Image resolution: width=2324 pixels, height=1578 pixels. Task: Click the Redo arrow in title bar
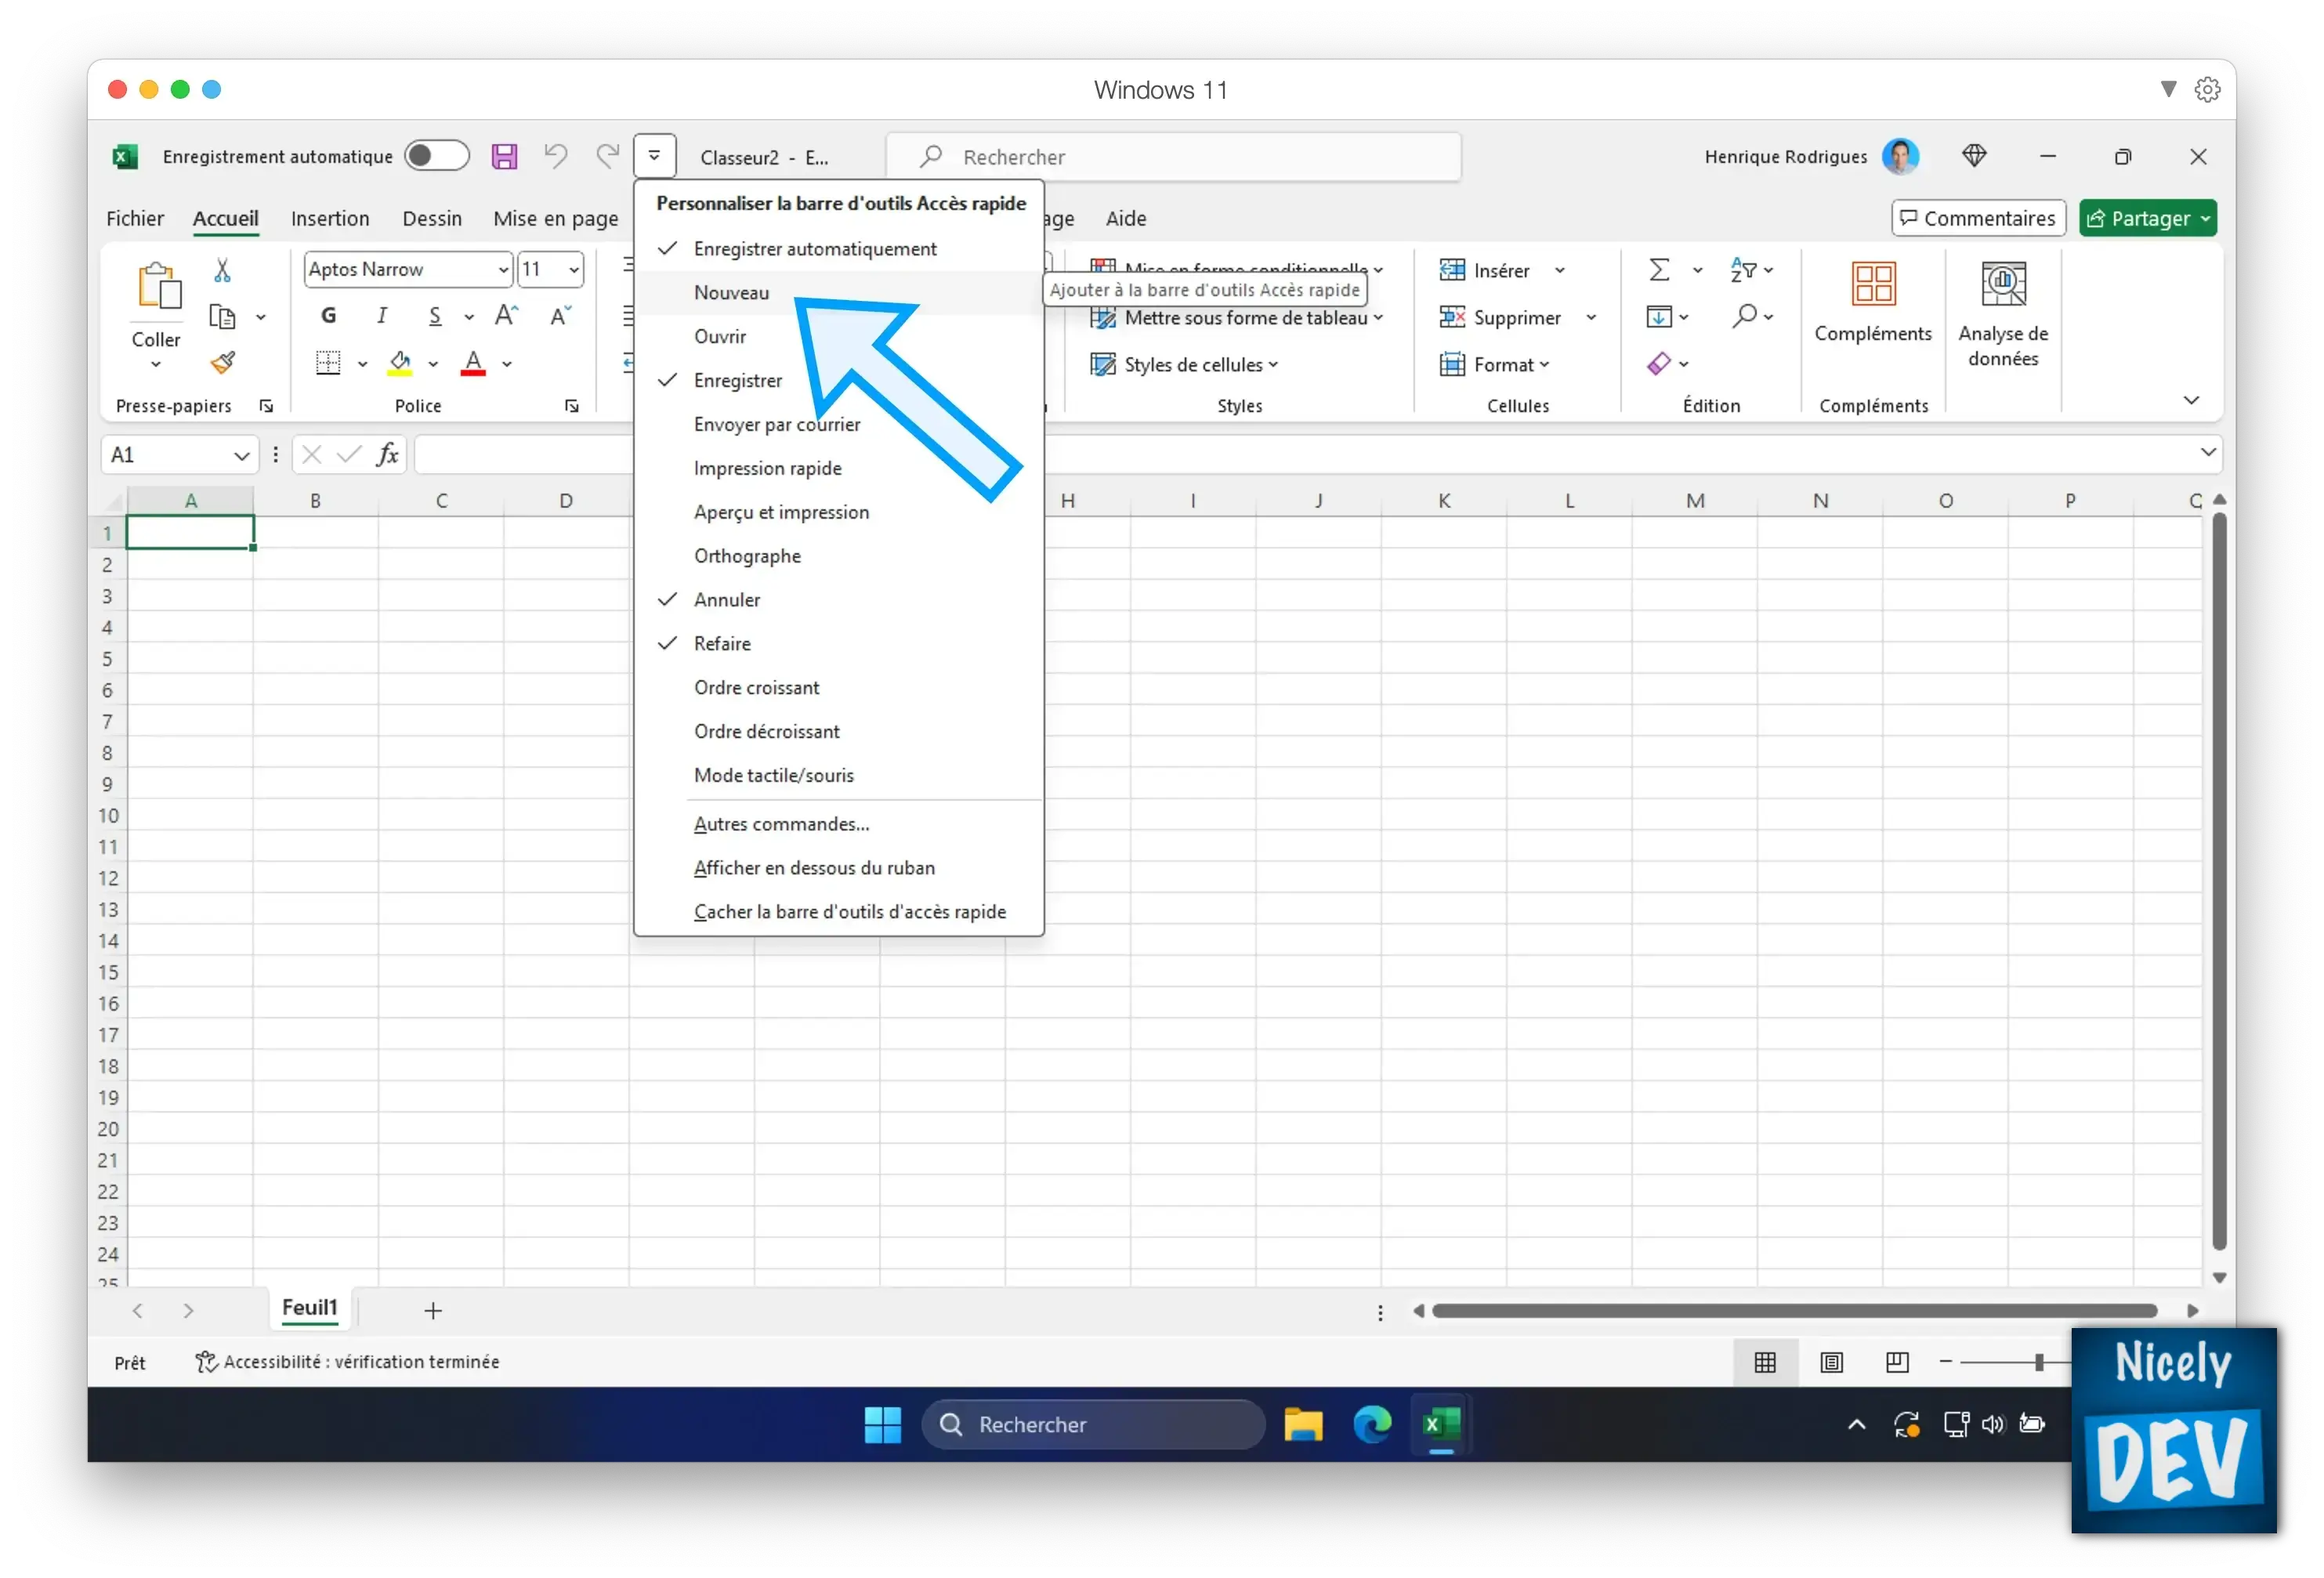click(x=607, y=156)
